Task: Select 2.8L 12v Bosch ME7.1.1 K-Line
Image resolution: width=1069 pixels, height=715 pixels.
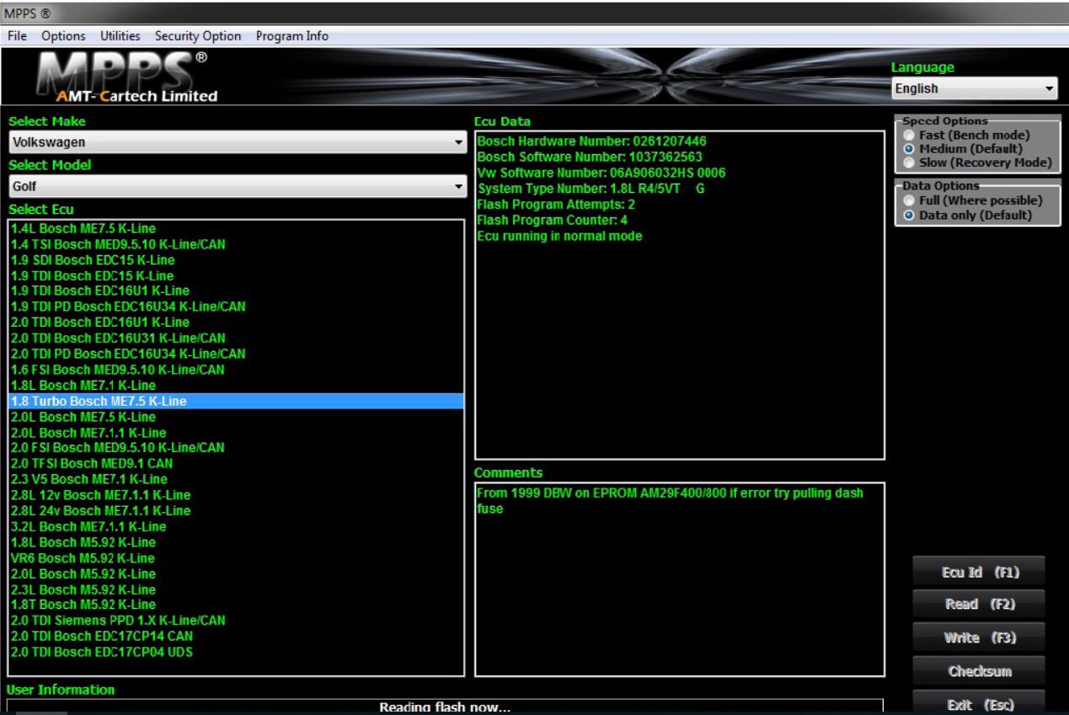Action: (237, 495)
